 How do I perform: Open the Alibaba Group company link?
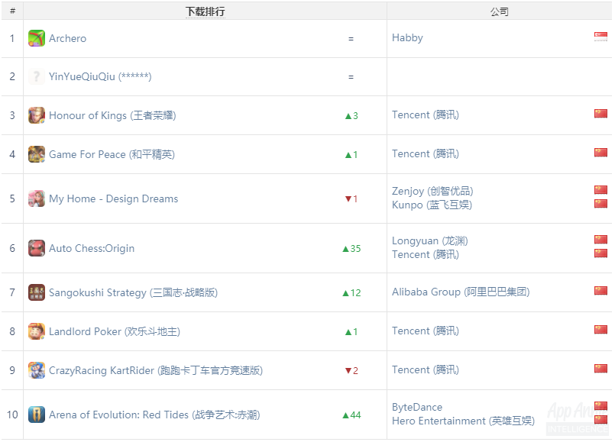click(461, 292)
